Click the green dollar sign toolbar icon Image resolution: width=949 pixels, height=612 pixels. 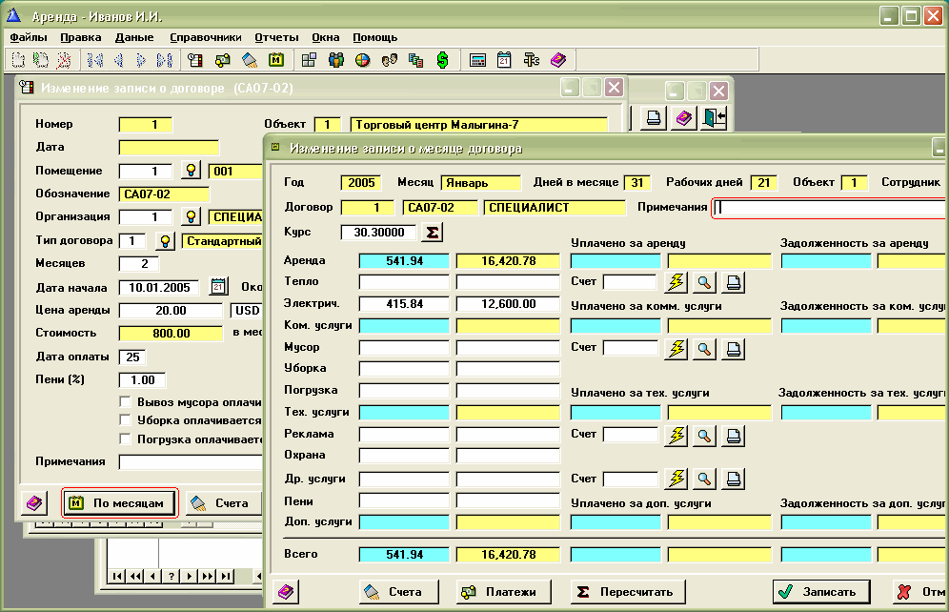442,60
